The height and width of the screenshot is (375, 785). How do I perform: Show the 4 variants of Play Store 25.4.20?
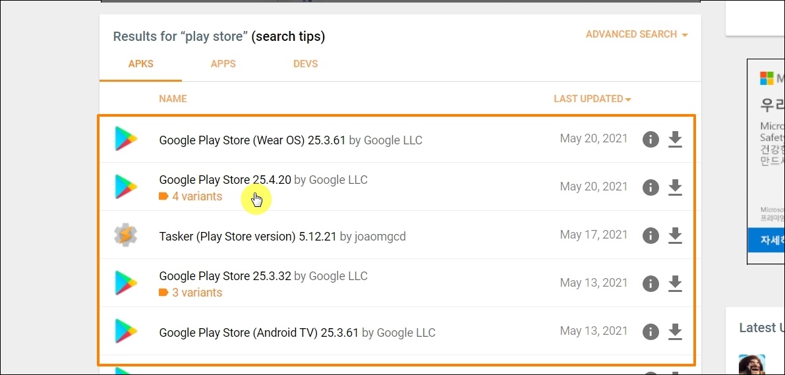click(190, 196)
